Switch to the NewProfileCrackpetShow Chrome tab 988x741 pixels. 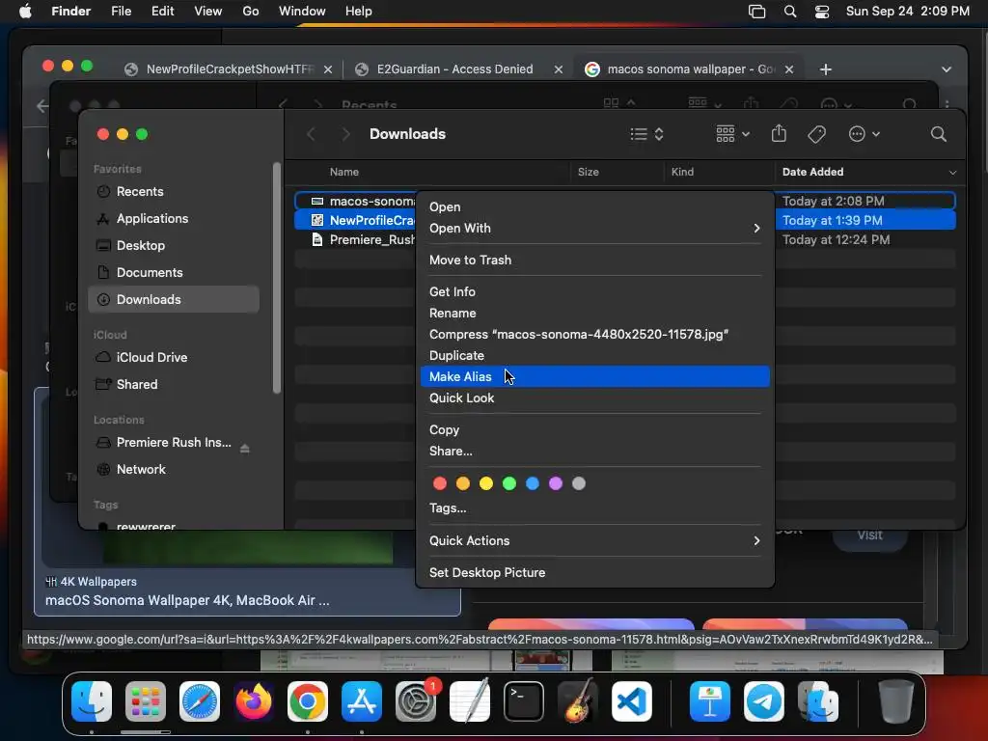pos(230,69)
